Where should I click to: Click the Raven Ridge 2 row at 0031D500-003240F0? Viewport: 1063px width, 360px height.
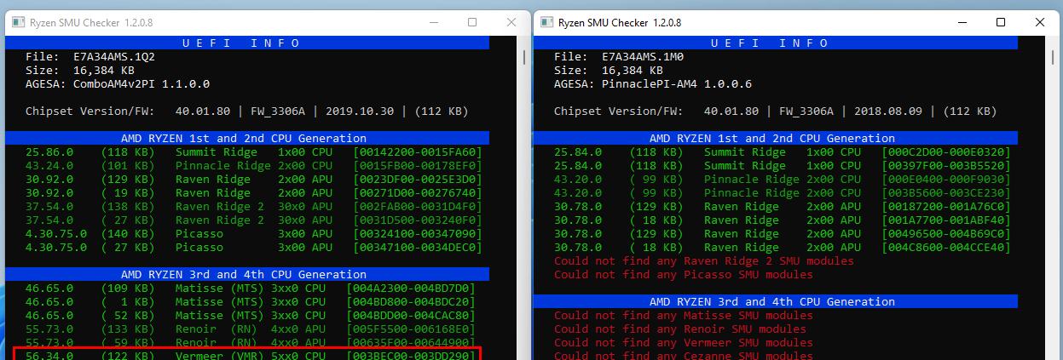[254, 220]
